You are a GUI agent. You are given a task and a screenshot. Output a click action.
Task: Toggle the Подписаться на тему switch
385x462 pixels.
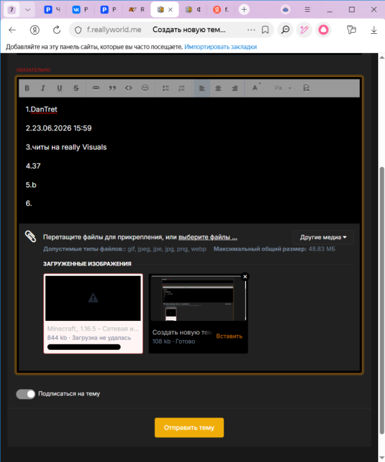(26, 394)
